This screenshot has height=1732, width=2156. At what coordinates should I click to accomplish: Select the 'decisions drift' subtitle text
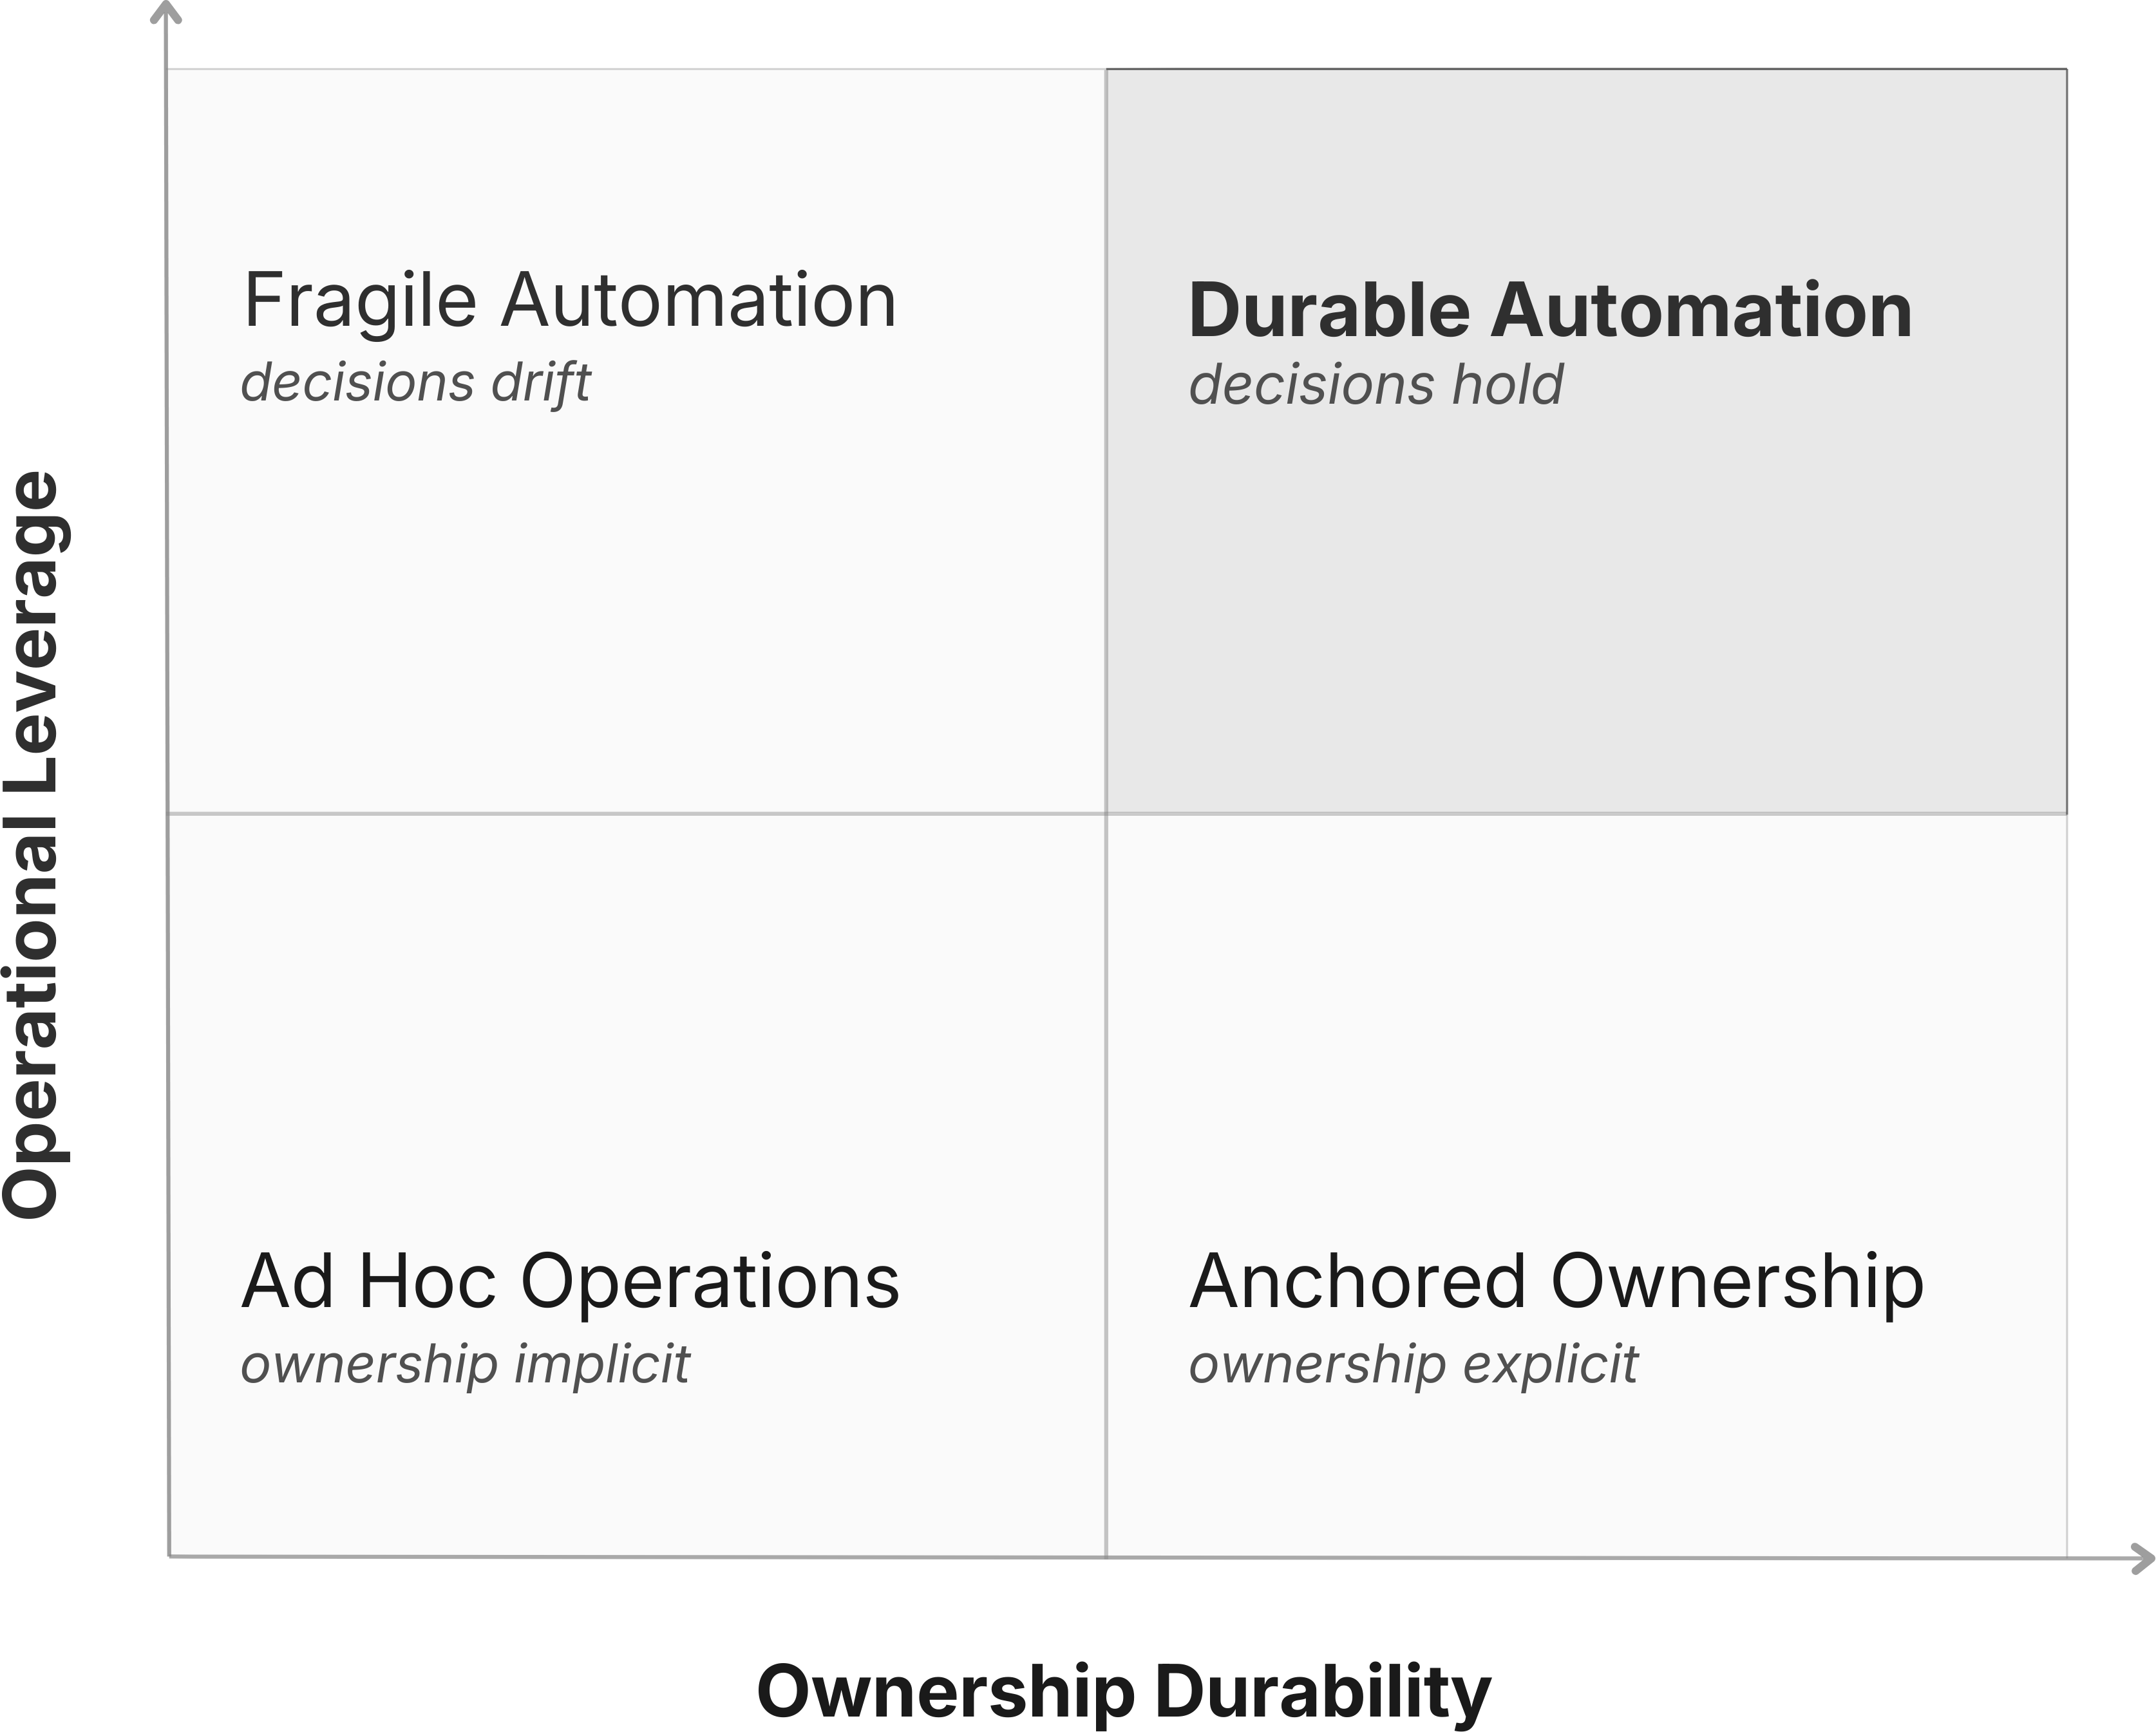coord(415,383)
